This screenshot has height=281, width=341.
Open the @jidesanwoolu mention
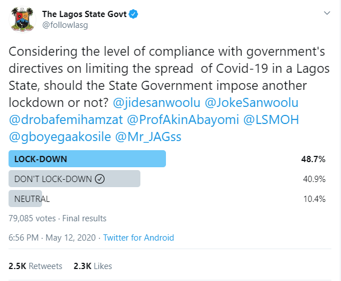pyautogui.click(x=156, y=102)
